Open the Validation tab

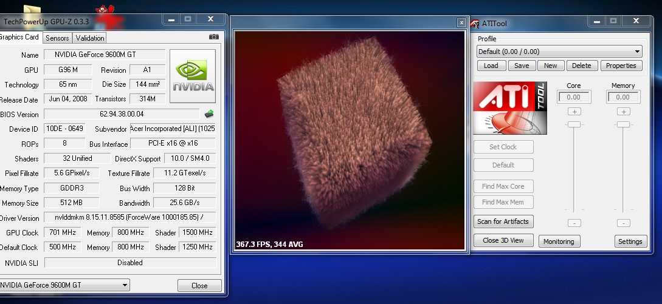click(89, 38)
